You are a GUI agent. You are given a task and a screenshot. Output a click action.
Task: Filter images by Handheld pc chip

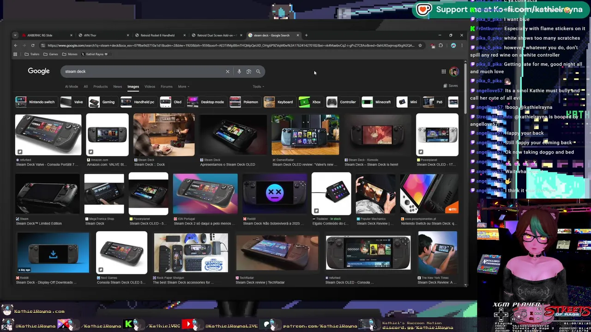(x=138, y=102)
